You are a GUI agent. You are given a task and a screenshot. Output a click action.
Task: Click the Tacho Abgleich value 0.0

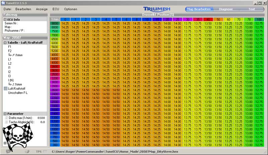click(43, 122)
